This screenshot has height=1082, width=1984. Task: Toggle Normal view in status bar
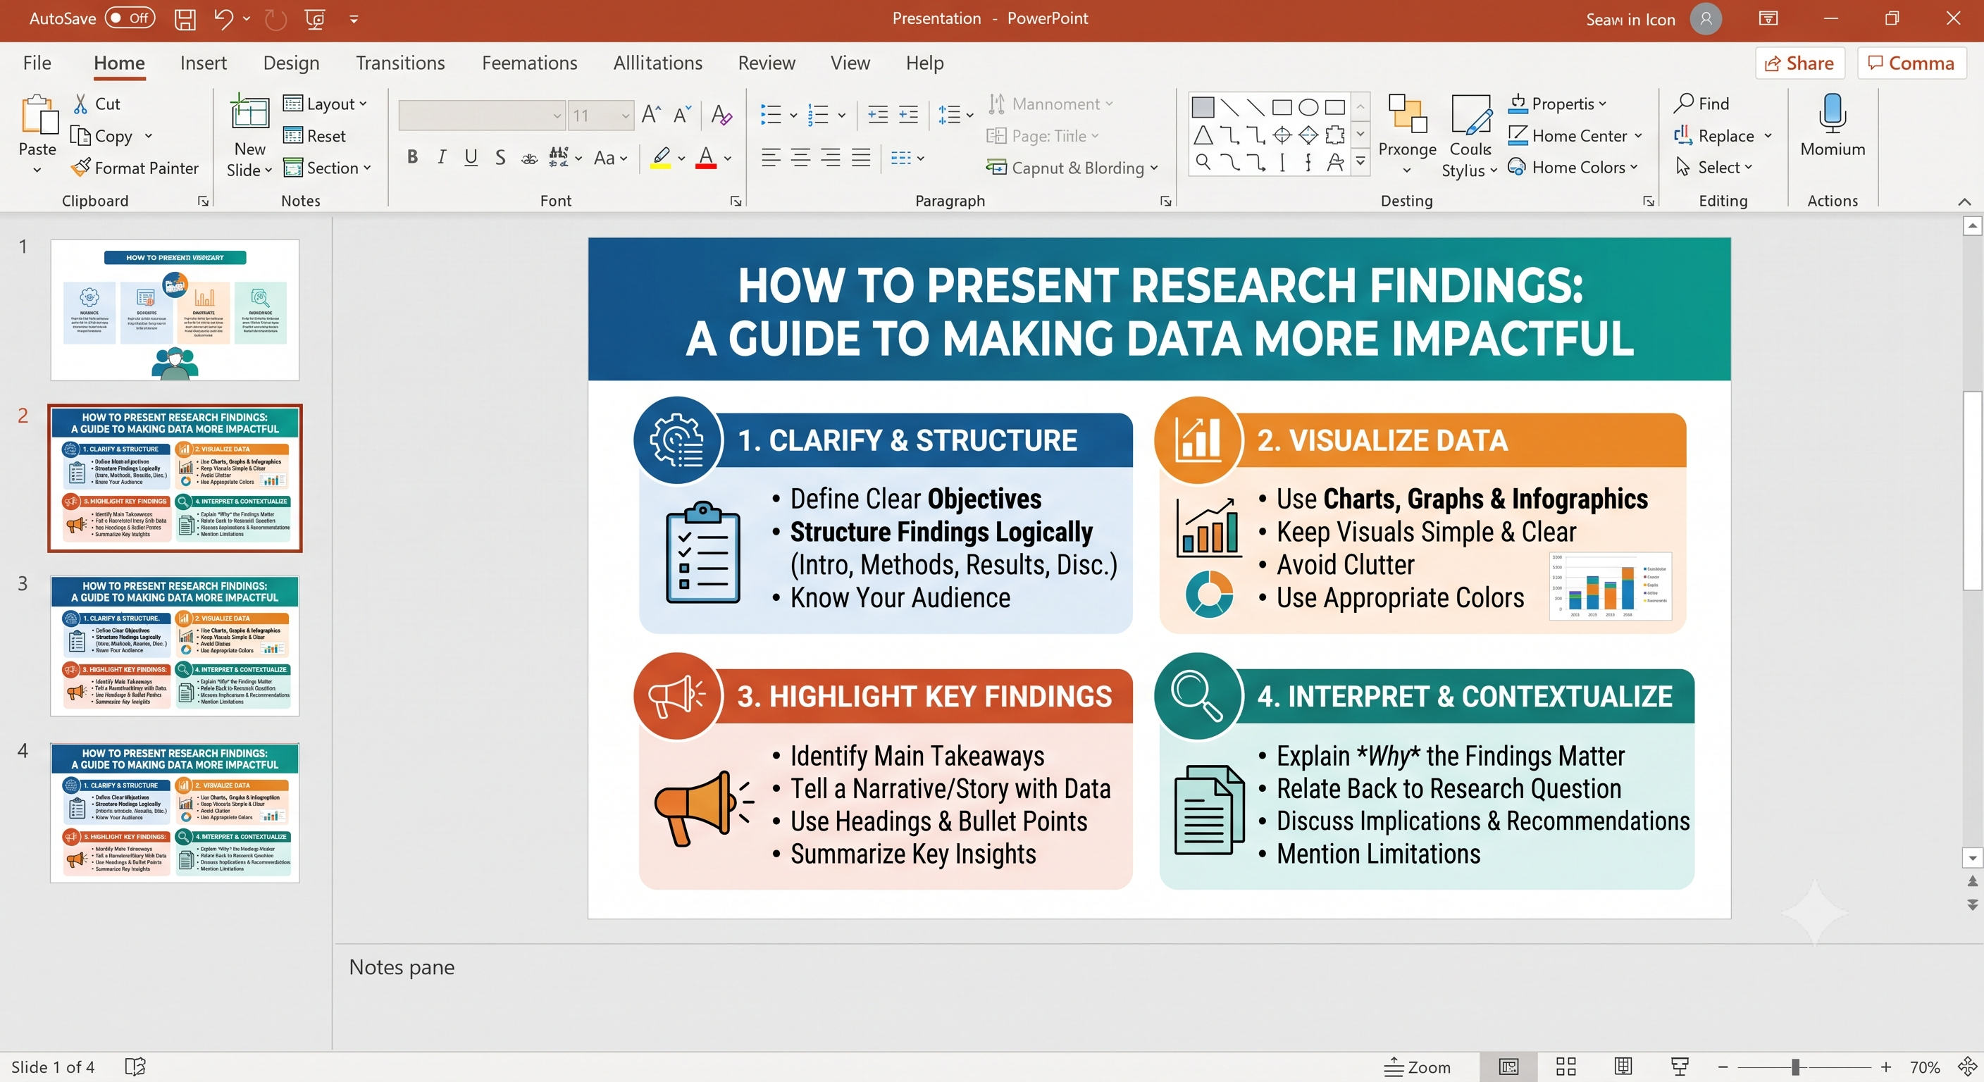pos(1508,1067)
